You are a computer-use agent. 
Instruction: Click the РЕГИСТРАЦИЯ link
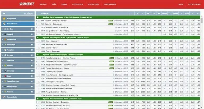point(194,4)
